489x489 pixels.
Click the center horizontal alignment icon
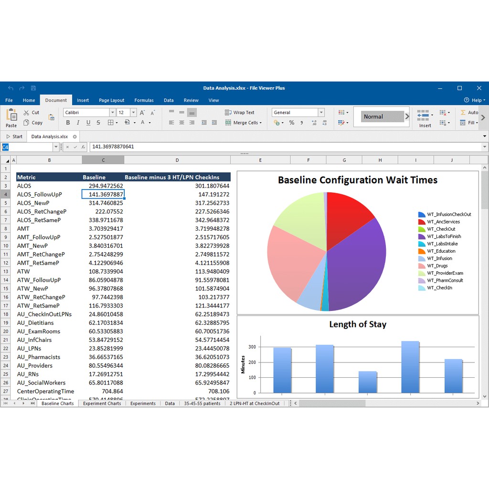(181, 123)
